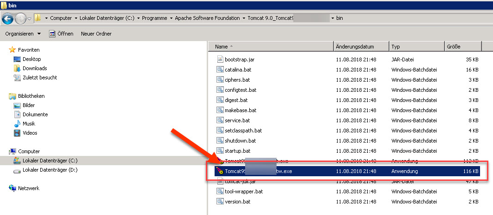Click the folder icon in the address bar

[37, 18]
